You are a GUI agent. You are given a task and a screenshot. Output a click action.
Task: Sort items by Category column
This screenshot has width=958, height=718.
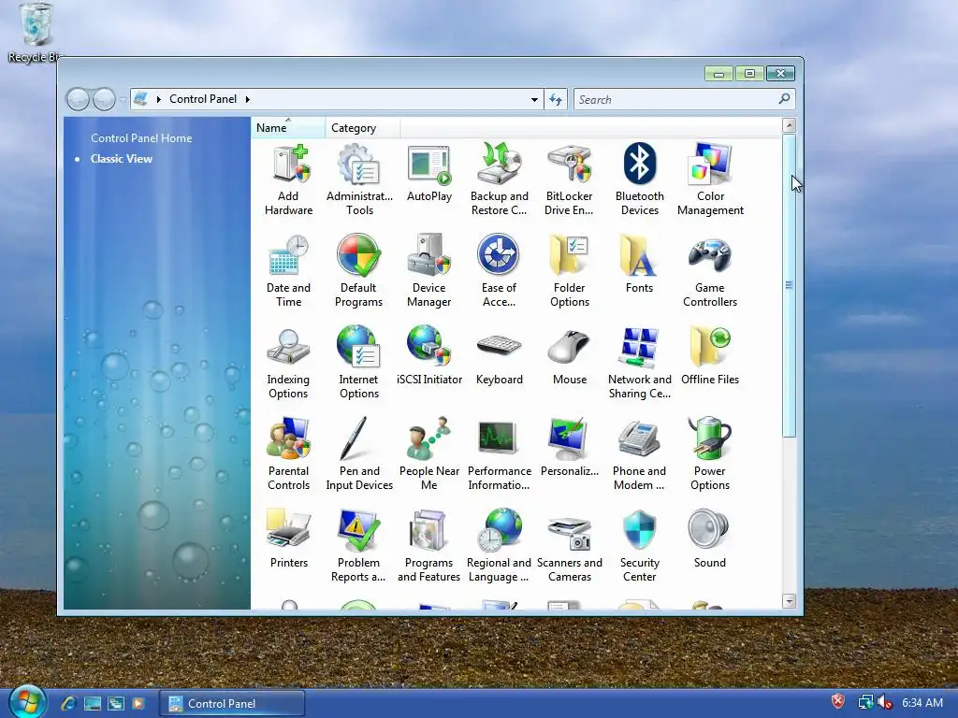pos(363,127)
